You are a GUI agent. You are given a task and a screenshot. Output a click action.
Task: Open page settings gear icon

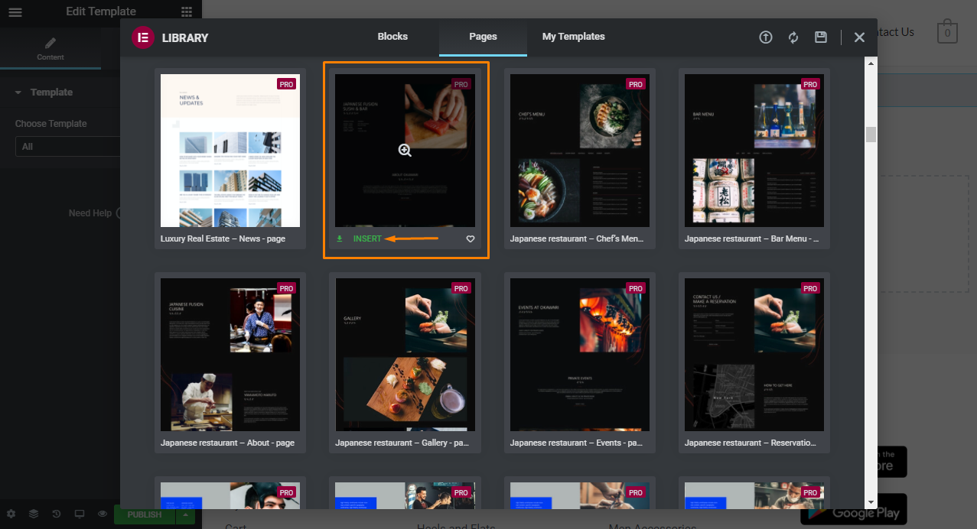[11, 514]
